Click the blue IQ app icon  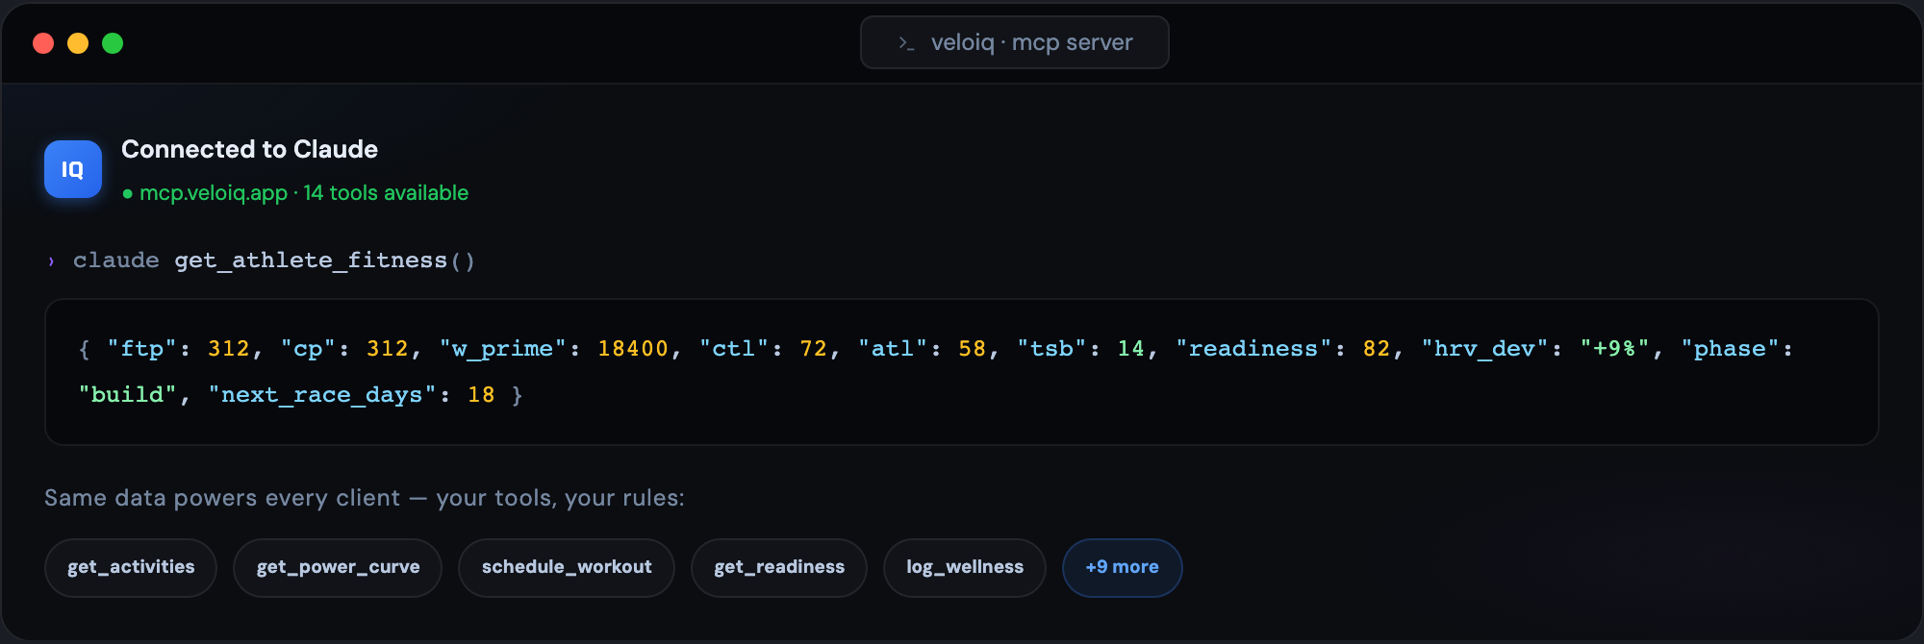tap(73, 169)
